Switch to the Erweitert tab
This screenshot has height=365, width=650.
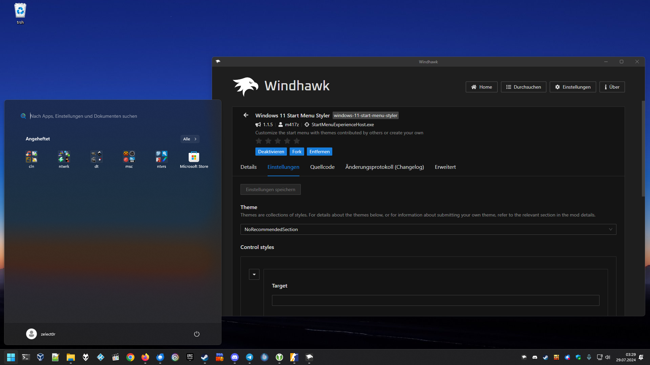click(x=445, y=167)
